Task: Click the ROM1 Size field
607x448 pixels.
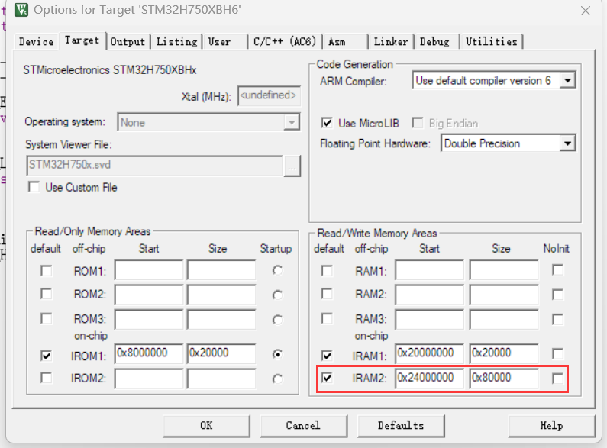Action: click(x=221, y=269)
